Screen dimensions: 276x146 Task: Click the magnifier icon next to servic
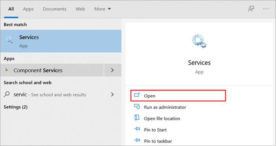(x=7, y=94)
